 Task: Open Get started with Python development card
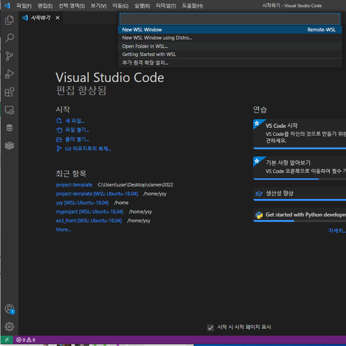pos(299,215)
